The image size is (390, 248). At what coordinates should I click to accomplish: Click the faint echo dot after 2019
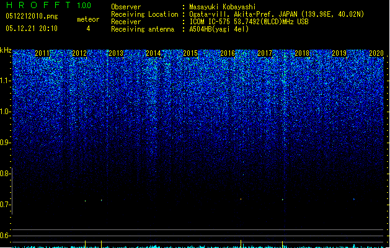(354, 199)
